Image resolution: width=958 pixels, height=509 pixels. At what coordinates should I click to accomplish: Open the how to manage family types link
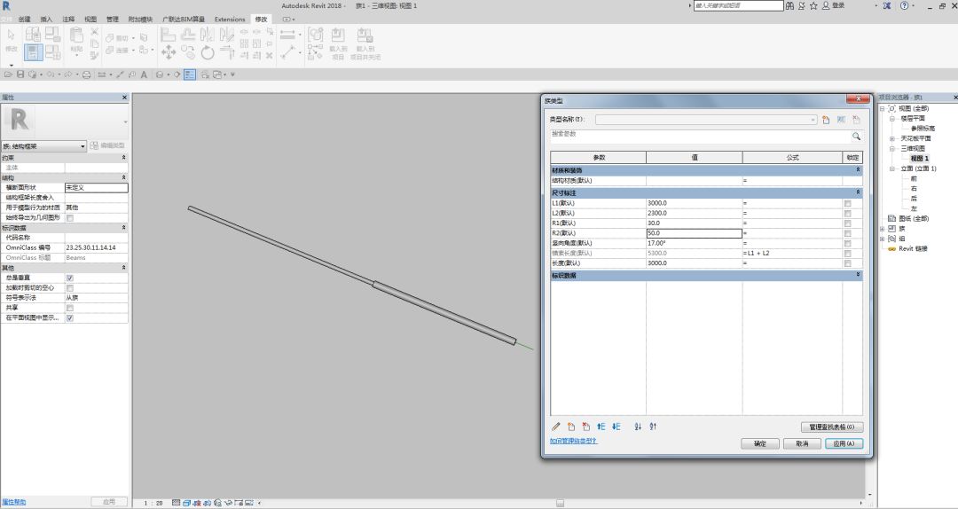pos(573,441)
